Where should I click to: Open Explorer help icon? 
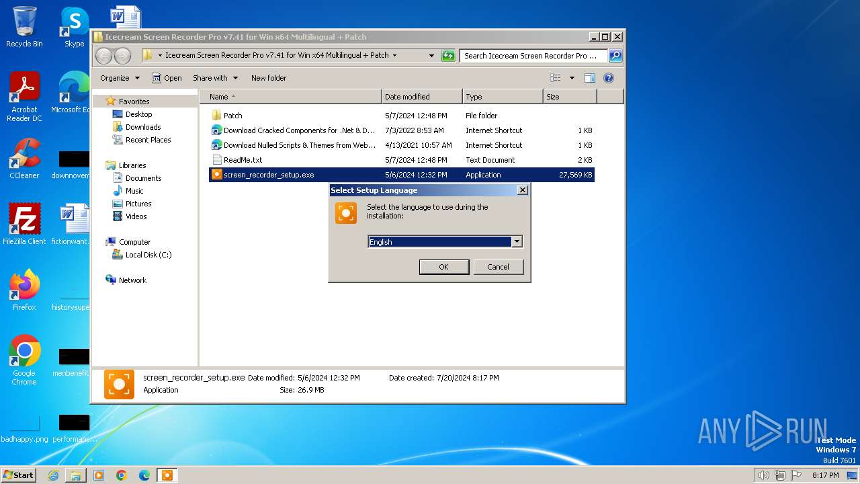pos(609,78)
